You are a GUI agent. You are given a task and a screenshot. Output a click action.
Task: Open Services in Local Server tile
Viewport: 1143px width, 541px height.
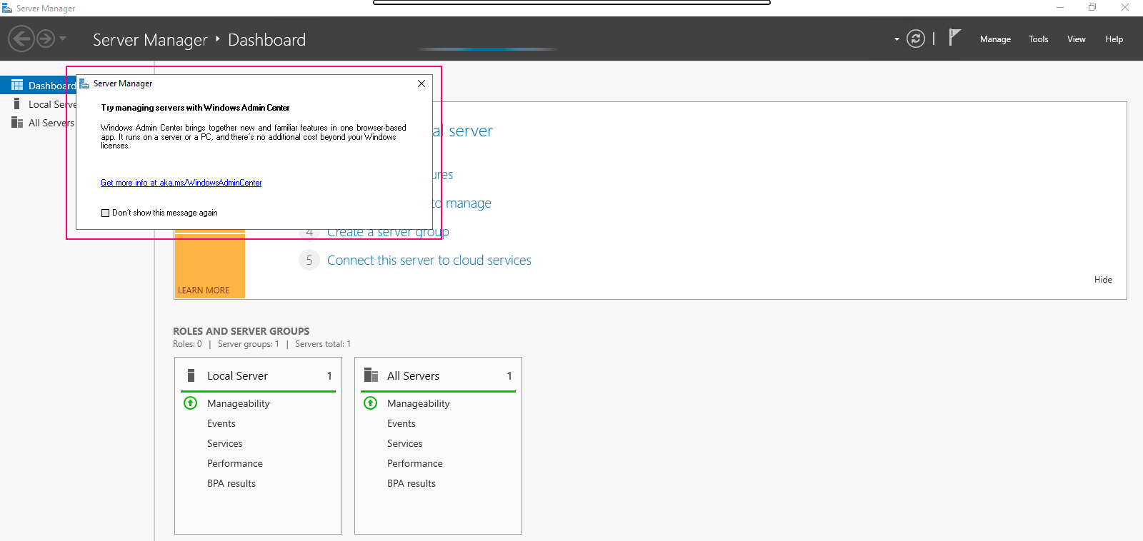[225, 443]
